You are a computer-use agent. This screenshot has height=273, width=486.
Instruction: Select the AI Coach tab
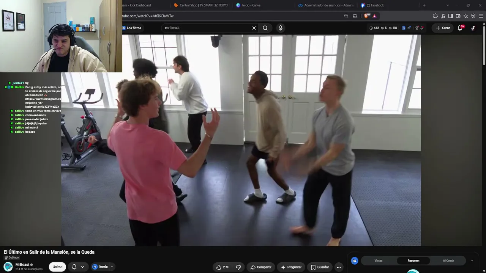pyautogui.click(x=448, y=260)
